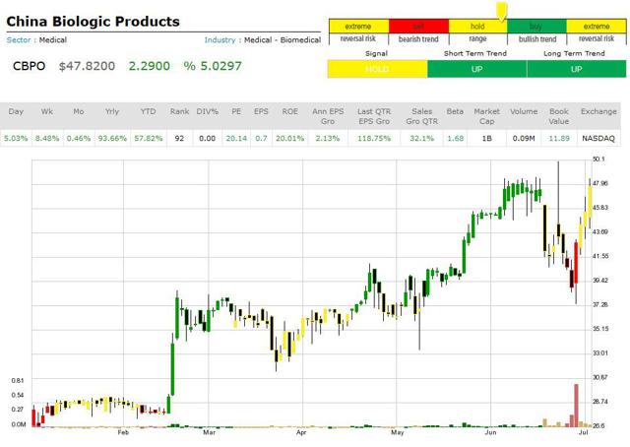Click the Long Term Trend UP box
The image size is (630, 447).
pyautogui.click(x=576, y=69)
